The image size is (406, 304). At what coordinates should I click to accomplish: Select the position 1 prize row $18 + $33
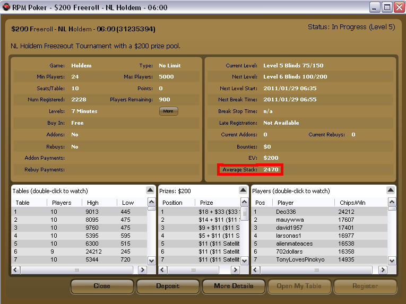pos(200,212)
